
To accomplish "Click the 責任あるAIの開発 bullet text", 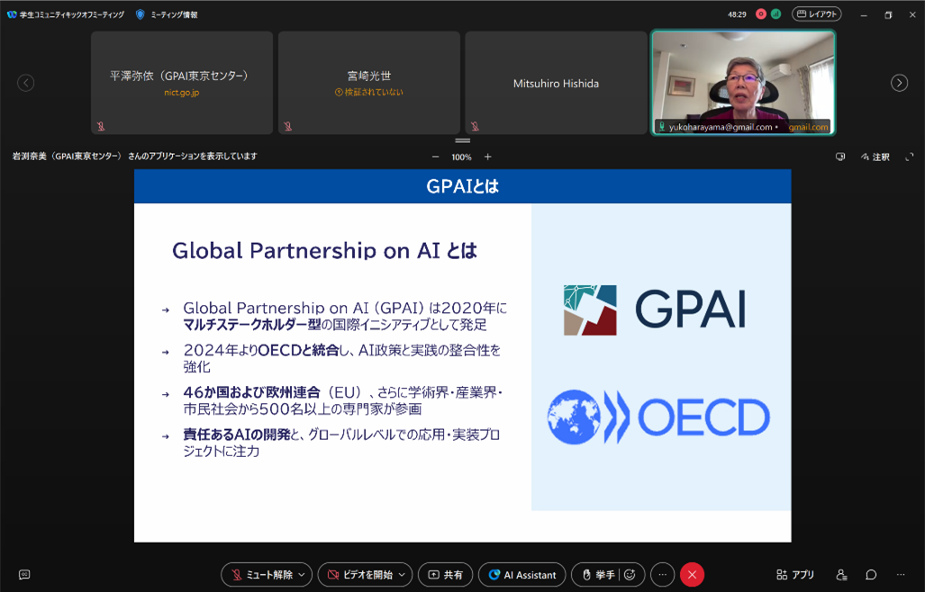I will (x=237, y=435).
